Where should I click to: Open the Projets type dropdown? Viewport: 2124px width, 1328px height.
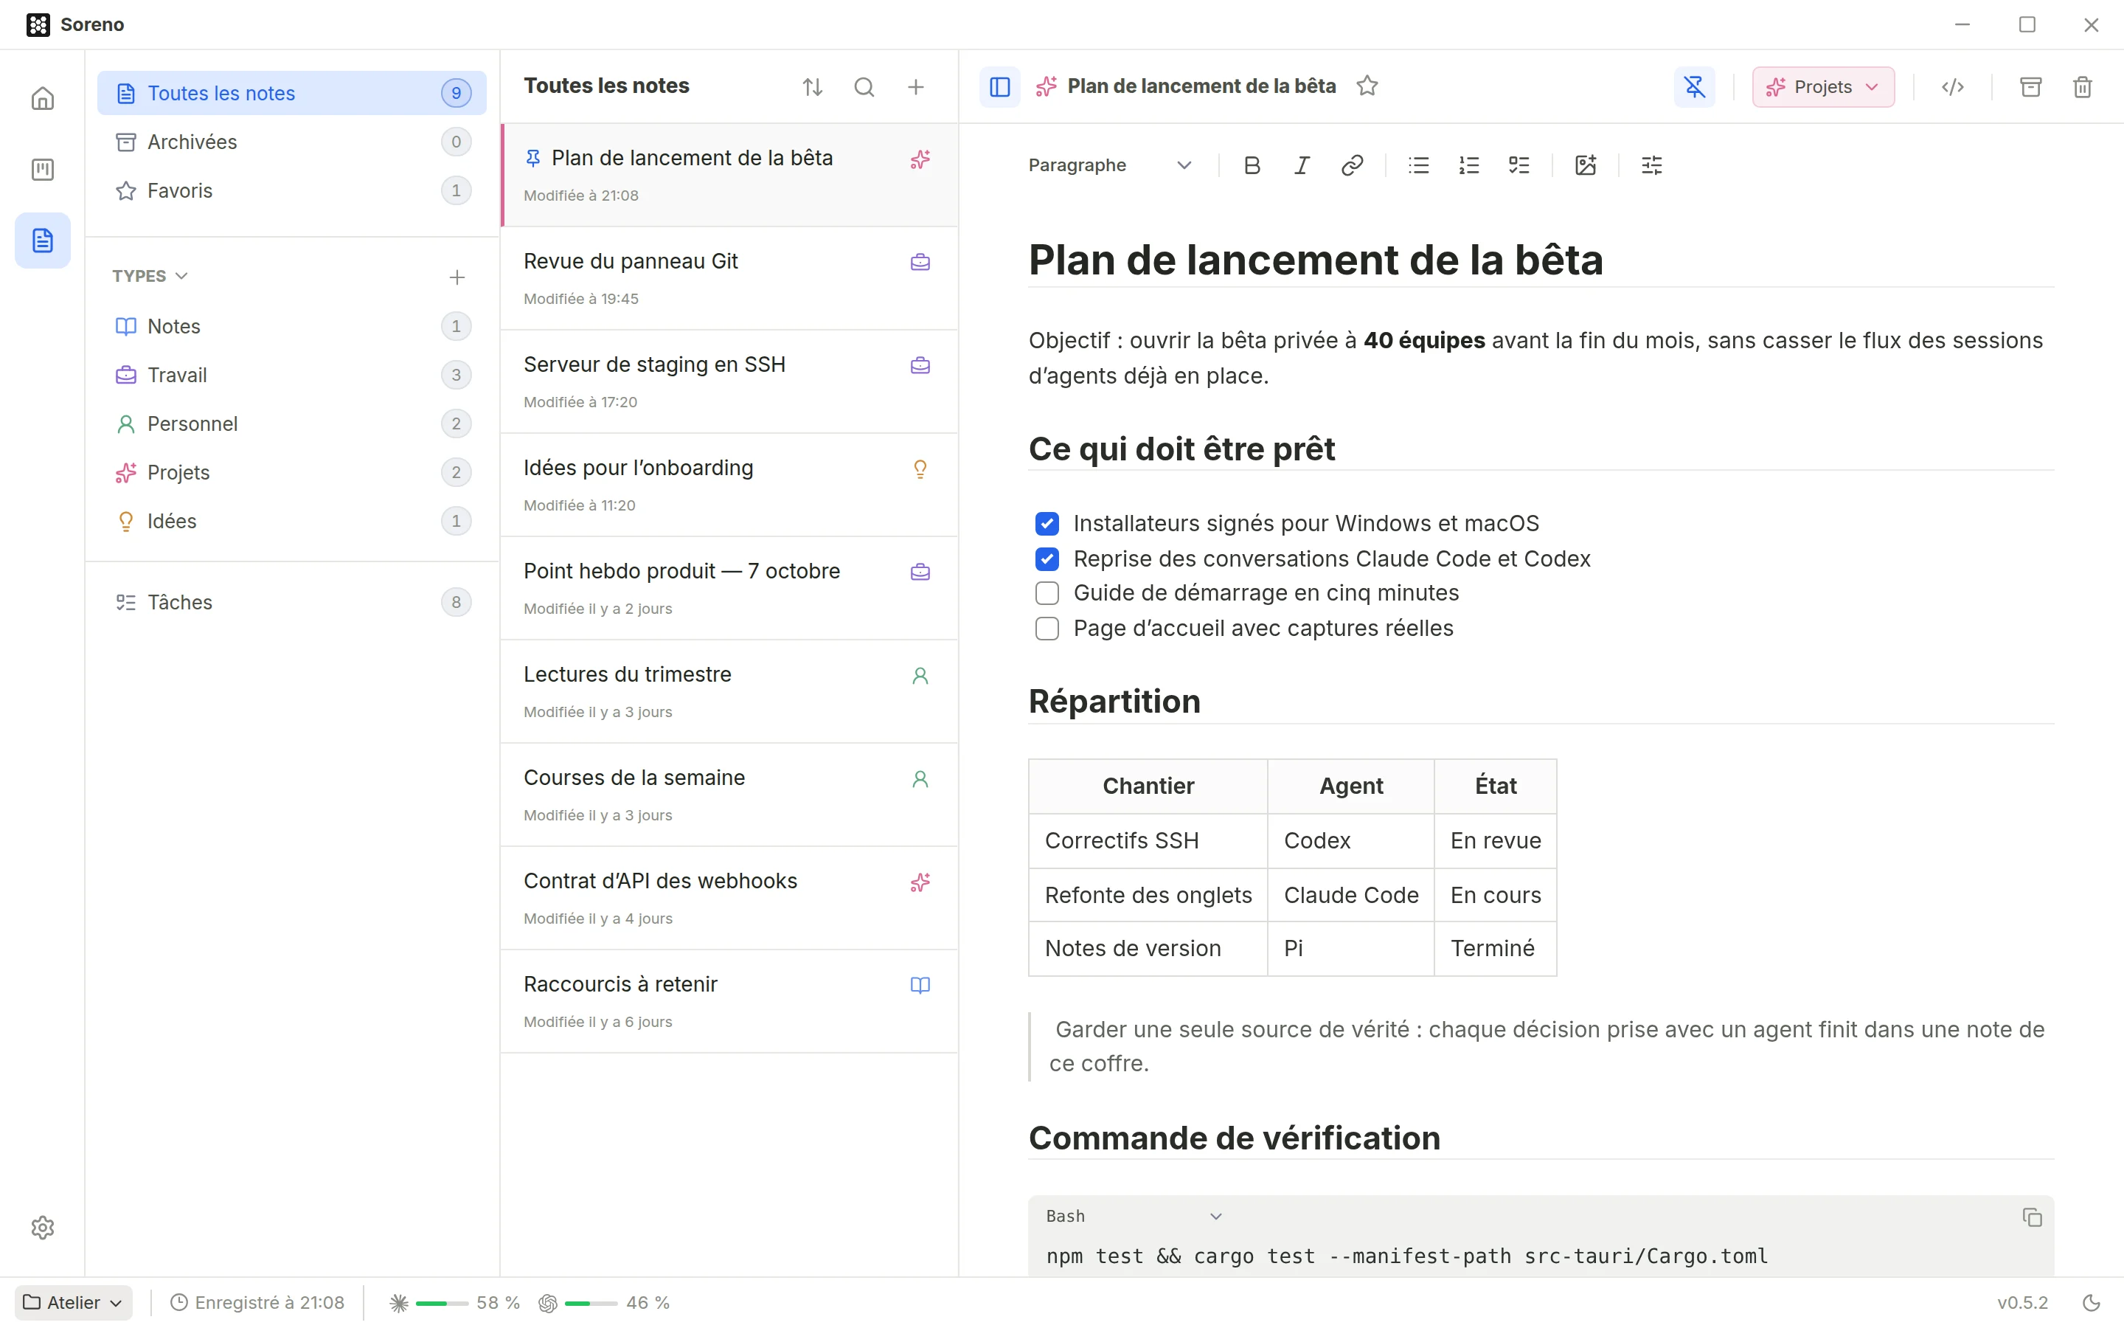[1823, 87]
